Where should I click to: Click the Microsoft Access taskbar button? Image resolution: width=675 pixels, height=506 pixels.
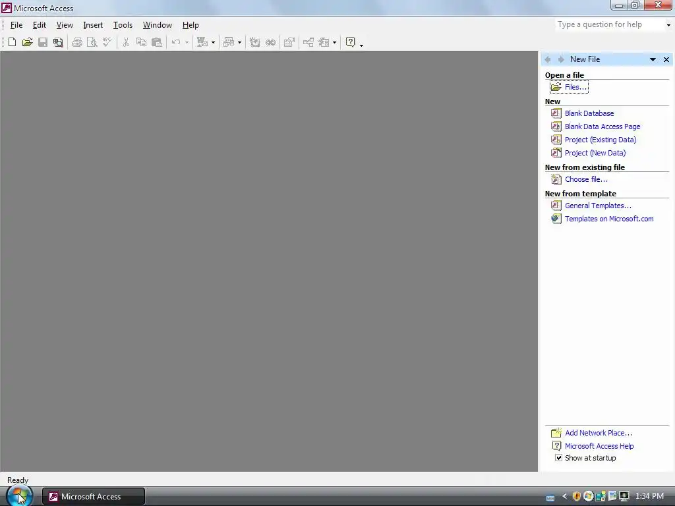tap(94, 497)
